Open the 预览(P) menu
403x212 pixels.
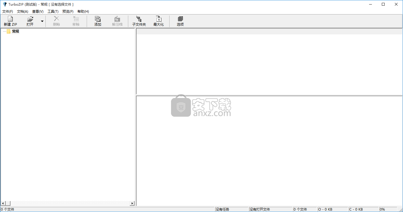click(68, 12)
